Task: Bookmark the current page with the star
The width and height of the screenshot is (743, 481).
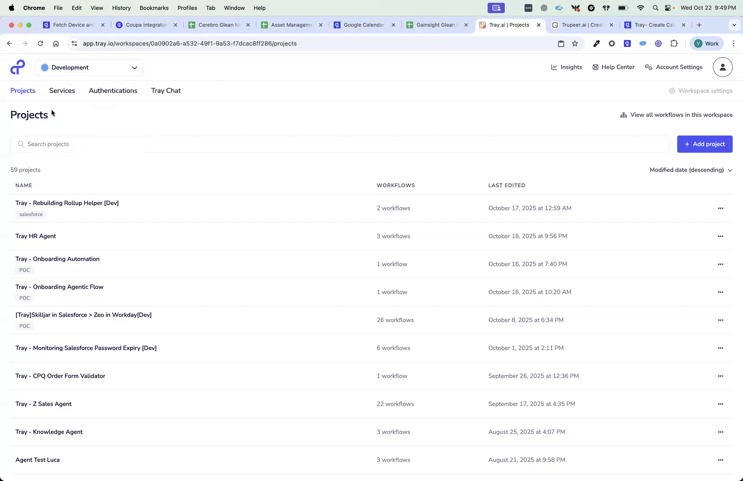Action: pyautogui.click(x=575, y=43)
